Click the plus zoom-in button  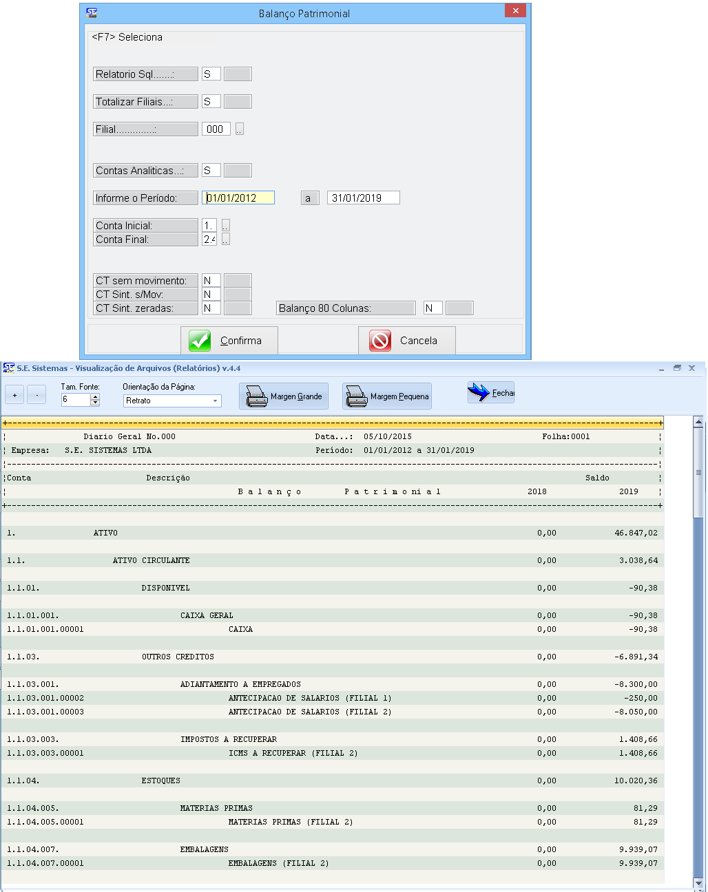pos(14,395)
